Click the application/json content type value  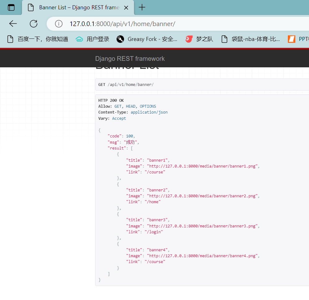(149, 112)
